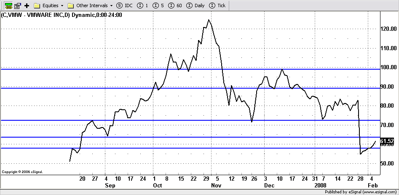Click the Copyright 2006 eSignal text
This screenshot has width=399, height=195.
click(22, 172)
